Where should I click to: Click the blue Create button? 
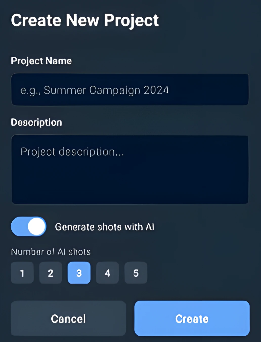(x=192, y=318)
